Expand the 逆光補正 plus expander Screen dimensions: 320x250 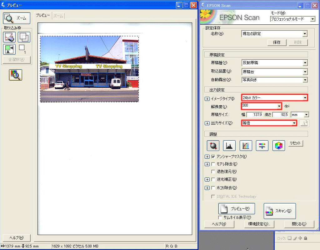207,179
